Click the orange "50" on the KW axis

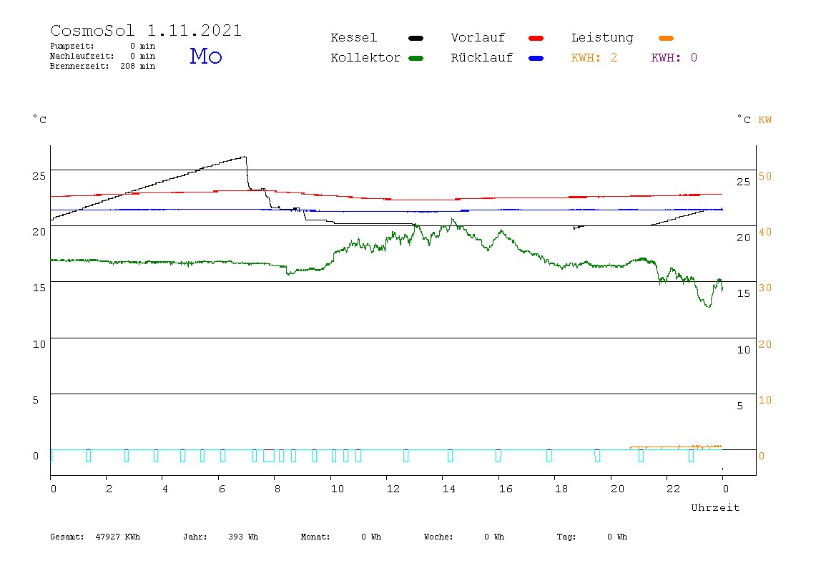pos(765,176)
